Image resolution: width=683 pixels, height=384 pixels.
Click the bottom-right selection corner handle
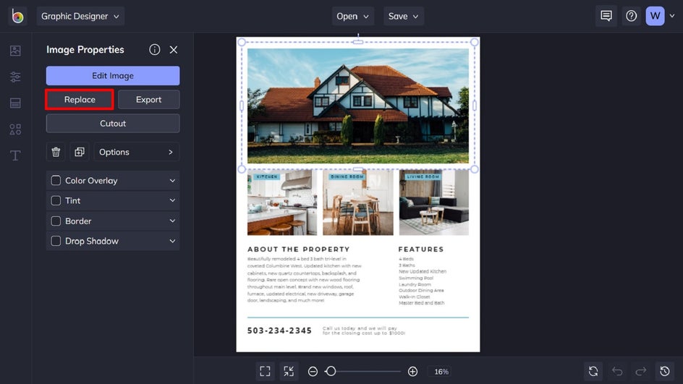pos(475,169)
